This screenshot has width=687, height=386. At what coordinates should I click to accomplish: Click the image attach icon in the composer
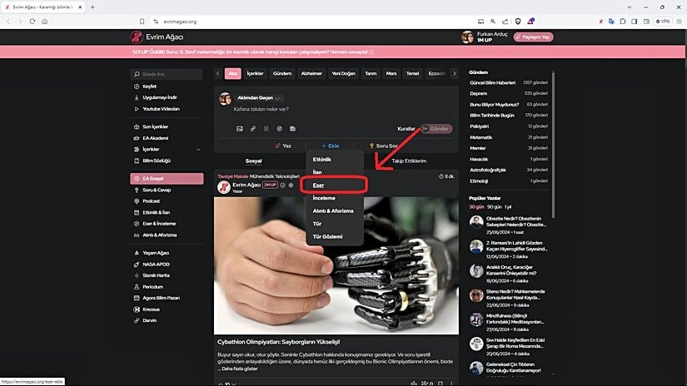point(239,129)
